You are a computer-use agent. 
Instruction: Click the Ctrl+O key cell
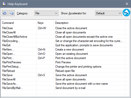point(41,54)
